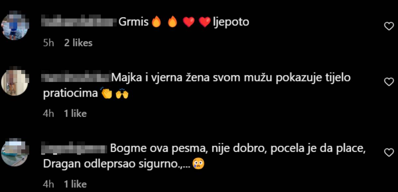Viewport: 398px width, 192px height.
Task: View '1 like' under the 'pratiocima' comment
Action: [x=75, y=113]
